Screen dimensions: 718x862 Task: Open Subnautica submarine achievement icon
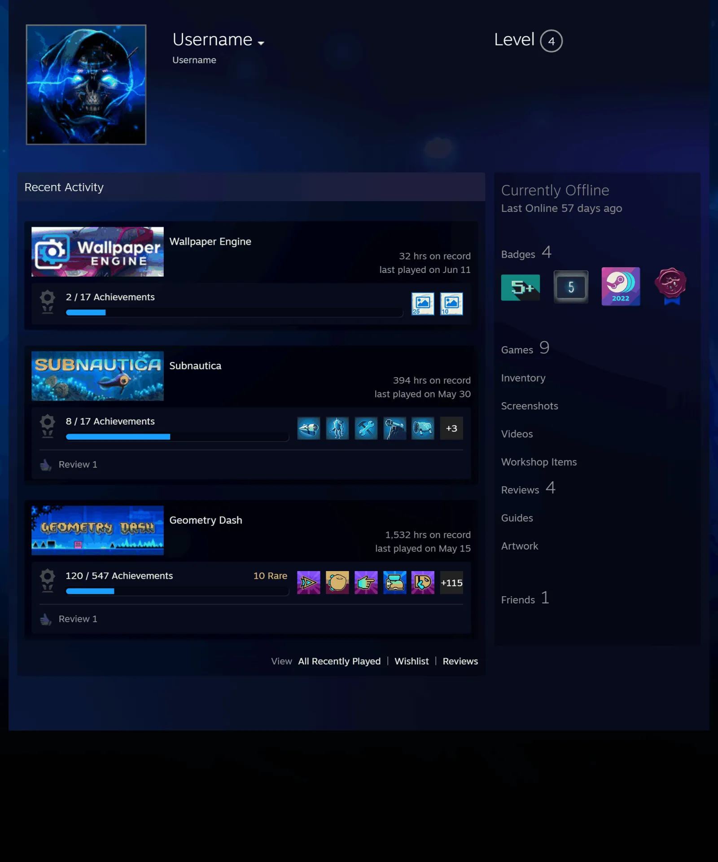(309, 428)
